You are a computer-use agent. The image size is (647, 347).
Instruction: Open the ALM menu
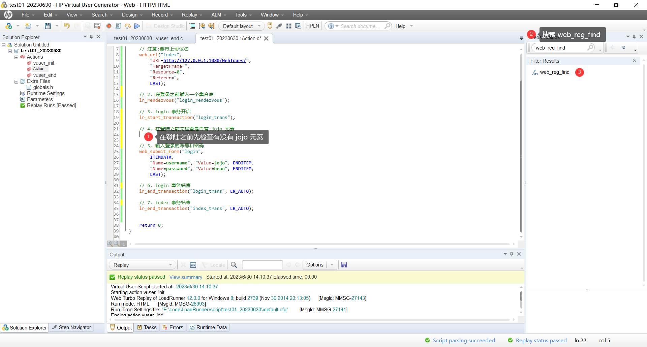pyautogui.click(x=219, y=15)
